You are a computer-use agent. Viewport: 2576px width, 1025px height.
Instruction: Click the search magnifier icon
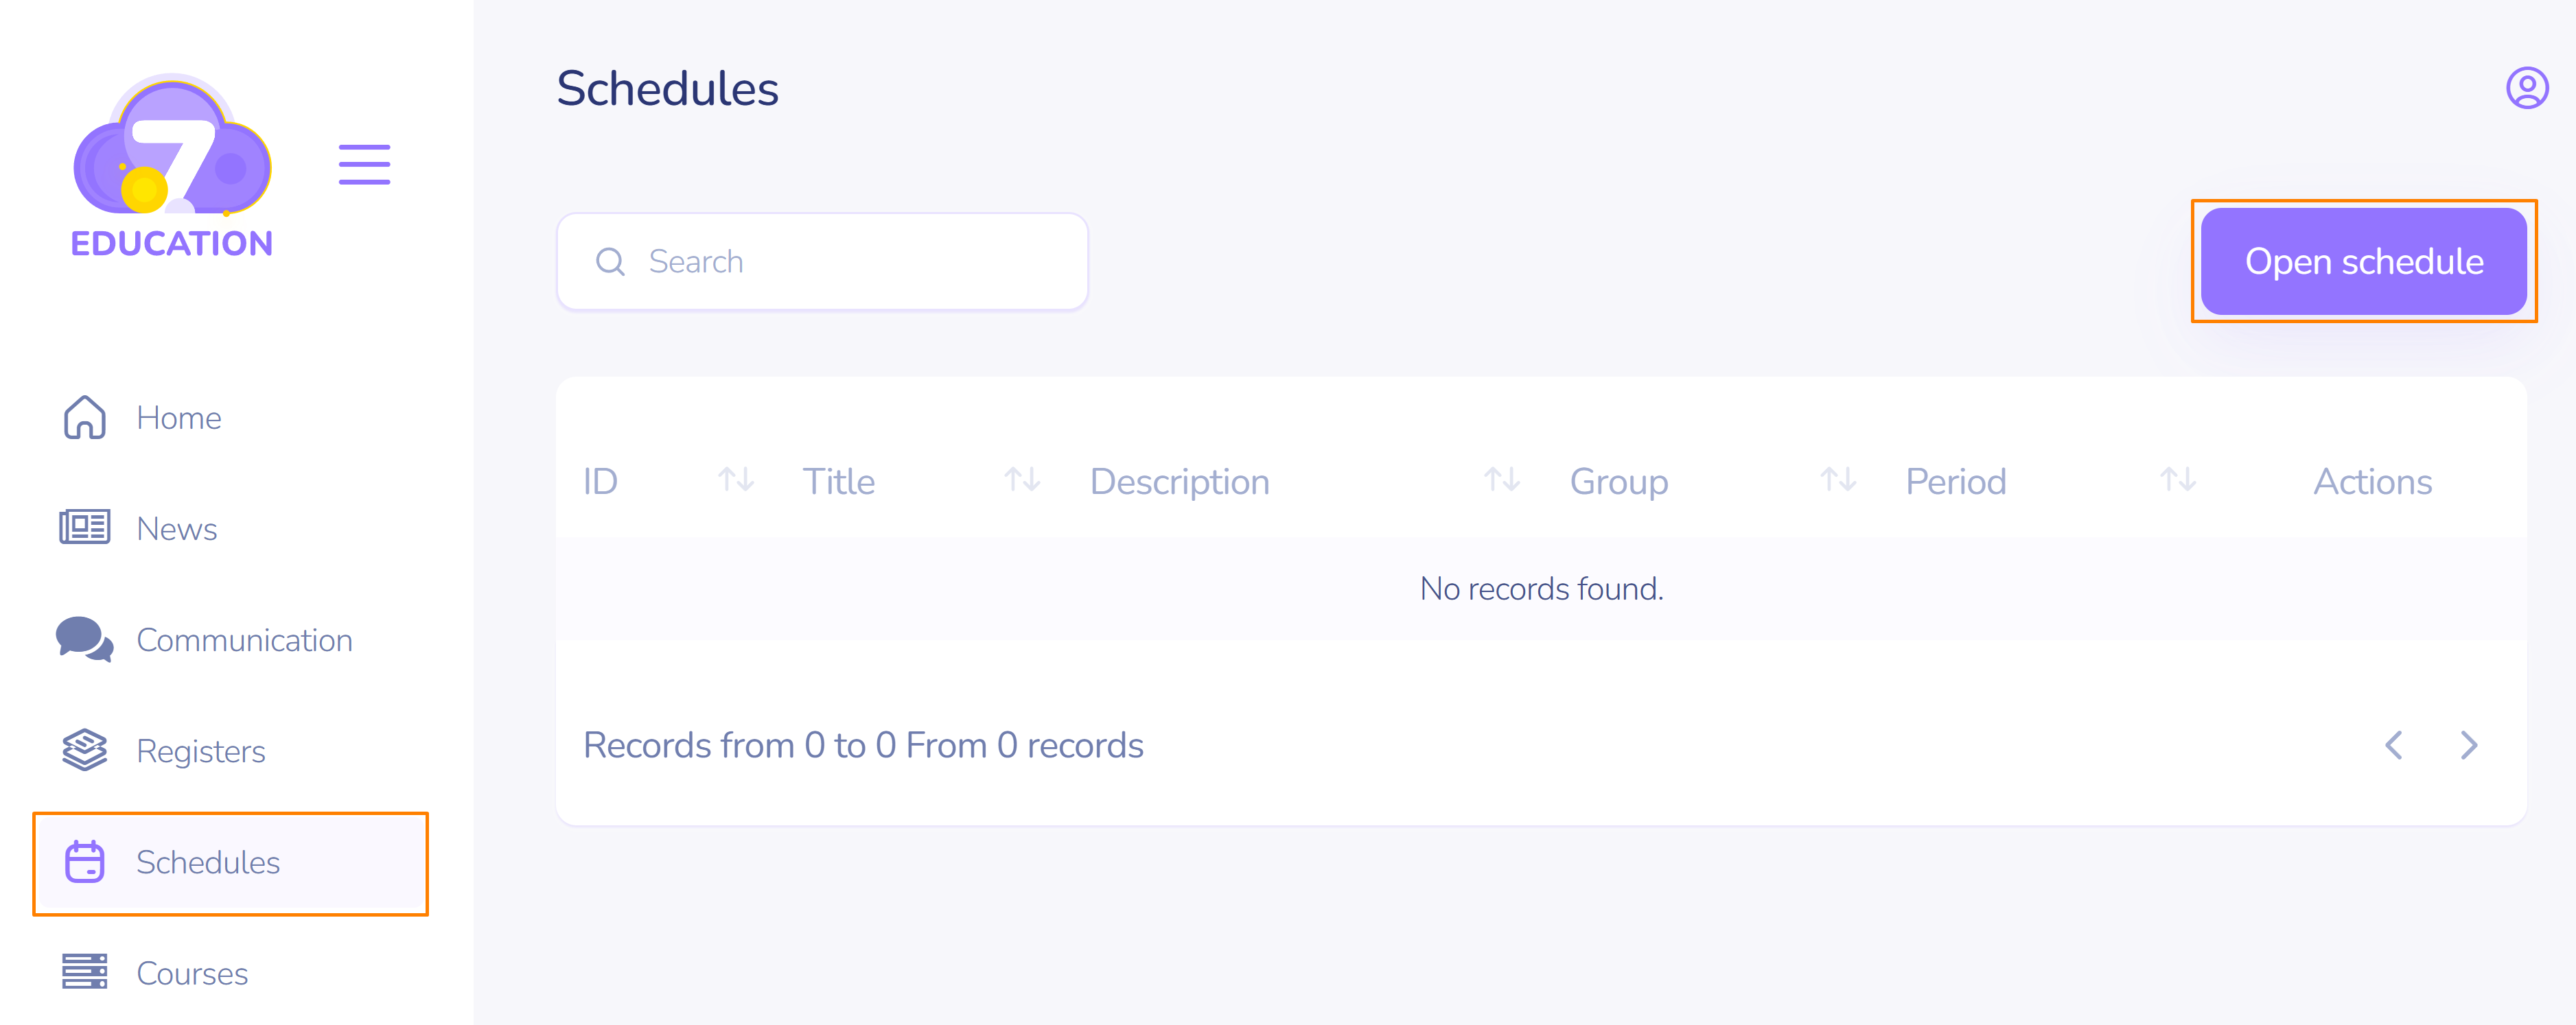(610, 262)
